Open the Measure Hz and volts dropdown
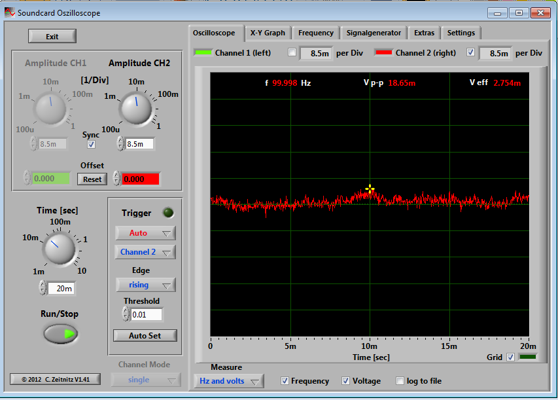This screenshot has height=400, width=558. (229, 381)
